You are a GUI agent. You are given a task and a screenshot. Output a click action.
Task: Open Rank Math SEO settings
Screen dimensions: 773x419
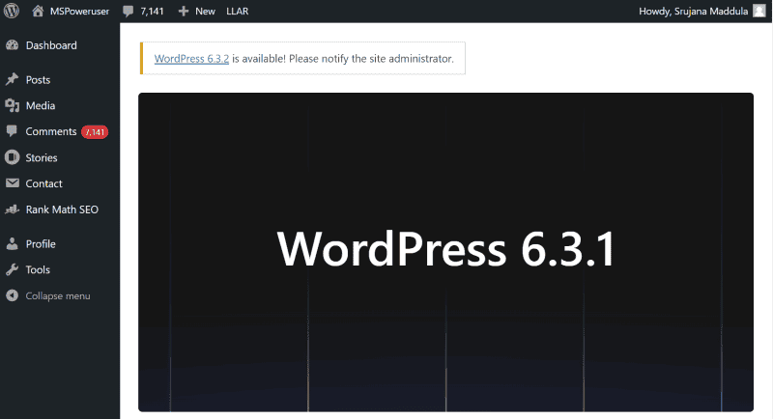pos(62,209)
